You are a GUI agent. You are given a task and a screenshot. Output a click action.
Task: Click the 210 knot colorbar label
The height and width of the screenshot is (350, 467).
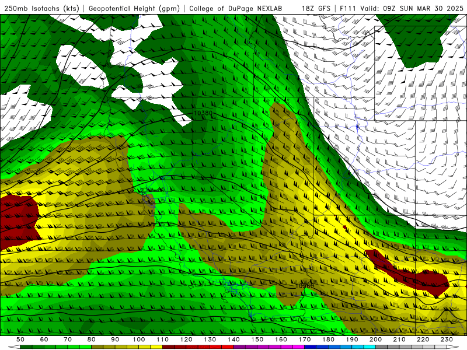click(399, 339)
